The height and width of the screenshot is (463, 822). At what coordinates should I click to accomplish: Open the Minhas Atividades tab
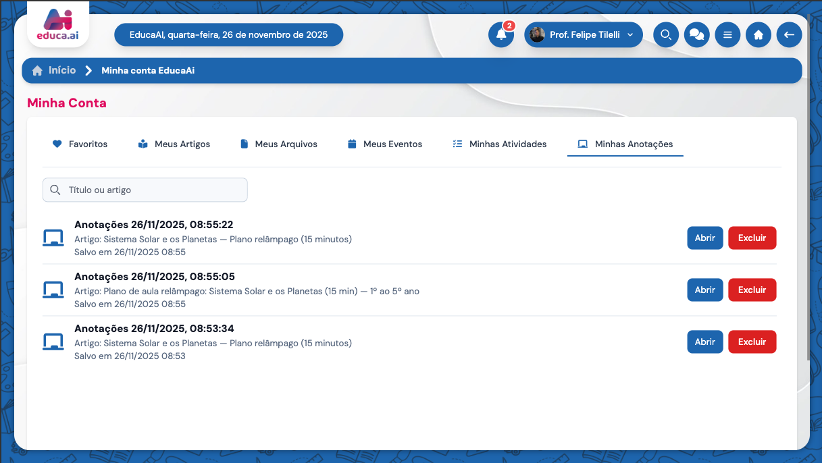click(x=499, y=144)
